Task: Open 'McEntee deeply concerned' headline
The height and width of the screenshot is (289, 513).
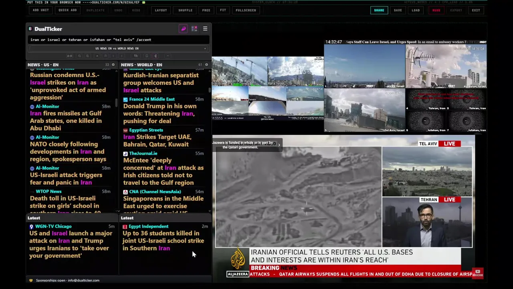Action: [x=163, y=171]
